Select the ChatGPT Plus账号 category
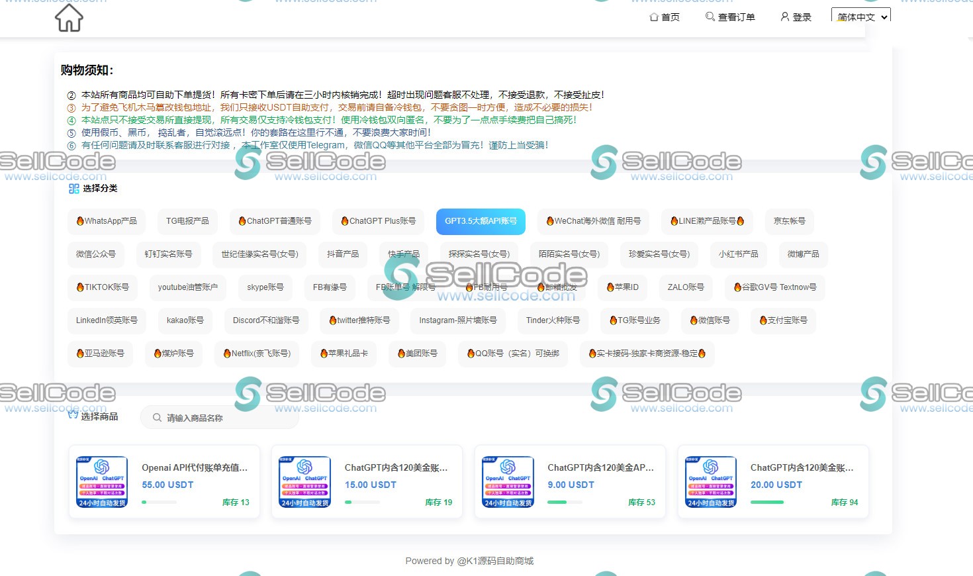Screen dimensions: 973x576 (378, 221)
